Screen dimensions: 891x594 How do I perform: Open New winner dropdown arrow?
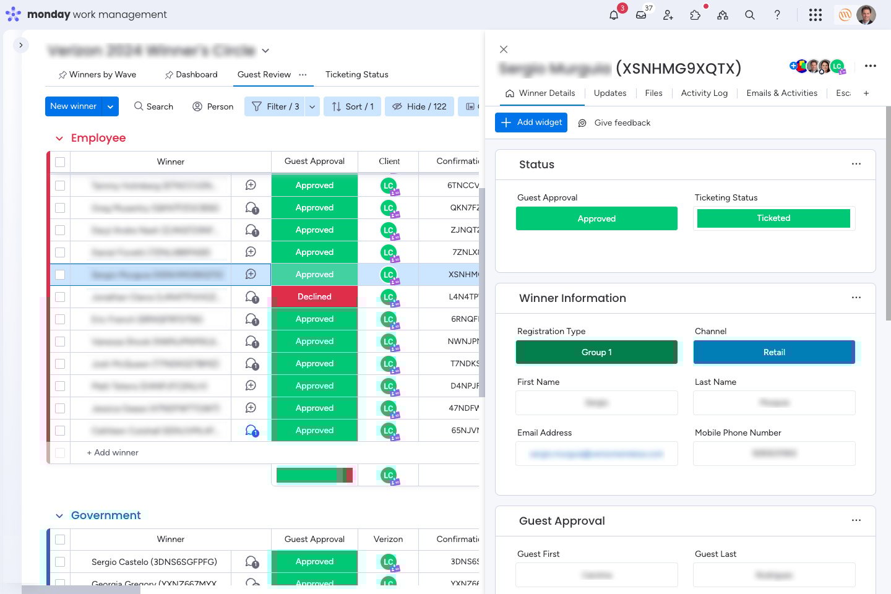(x=110, y=106)
